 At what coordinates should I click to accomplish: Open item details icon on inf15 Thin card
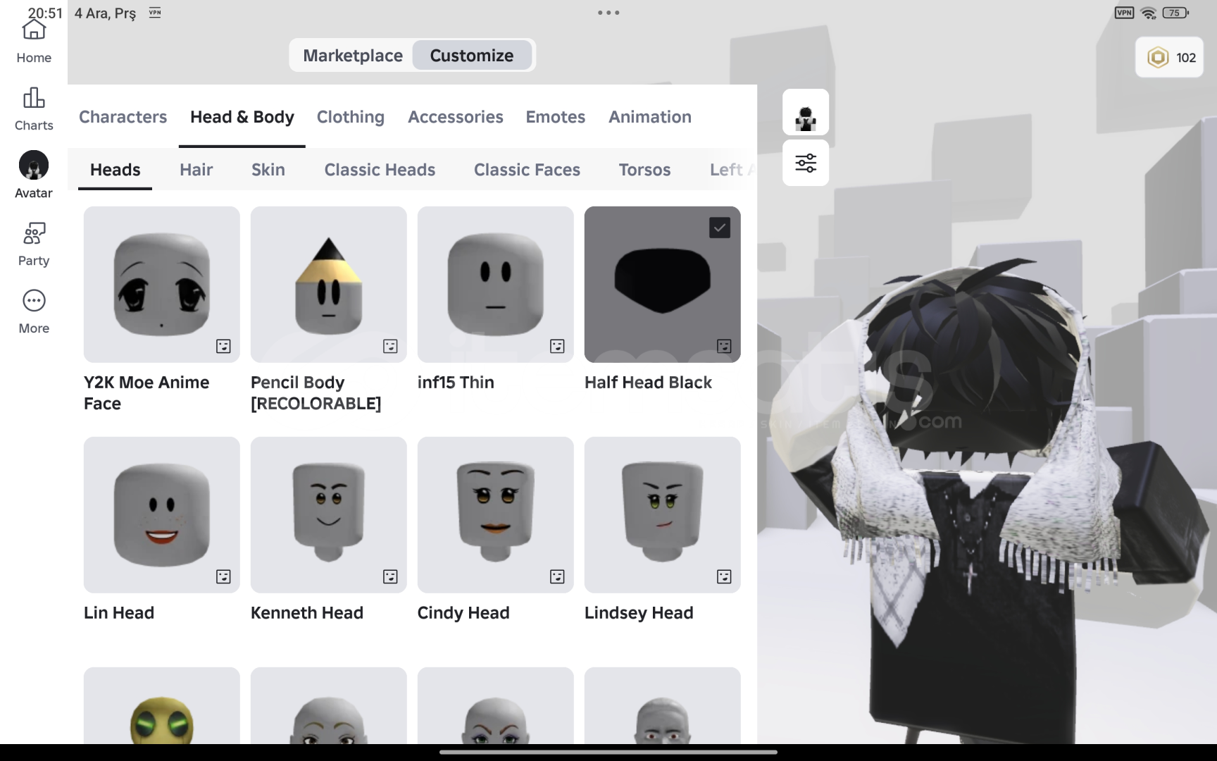click(557, 346)
